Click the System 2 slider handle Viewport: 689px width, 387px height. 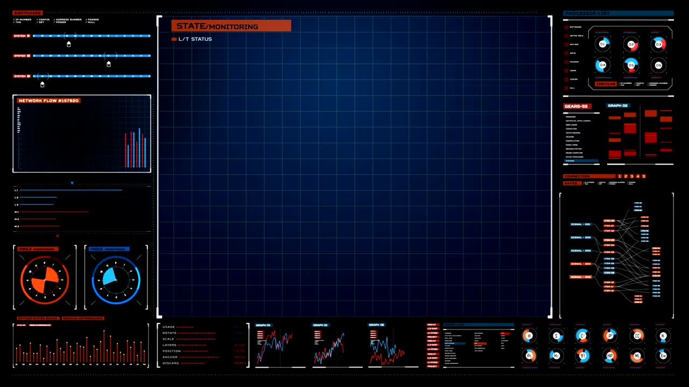[x=109, y=63]
